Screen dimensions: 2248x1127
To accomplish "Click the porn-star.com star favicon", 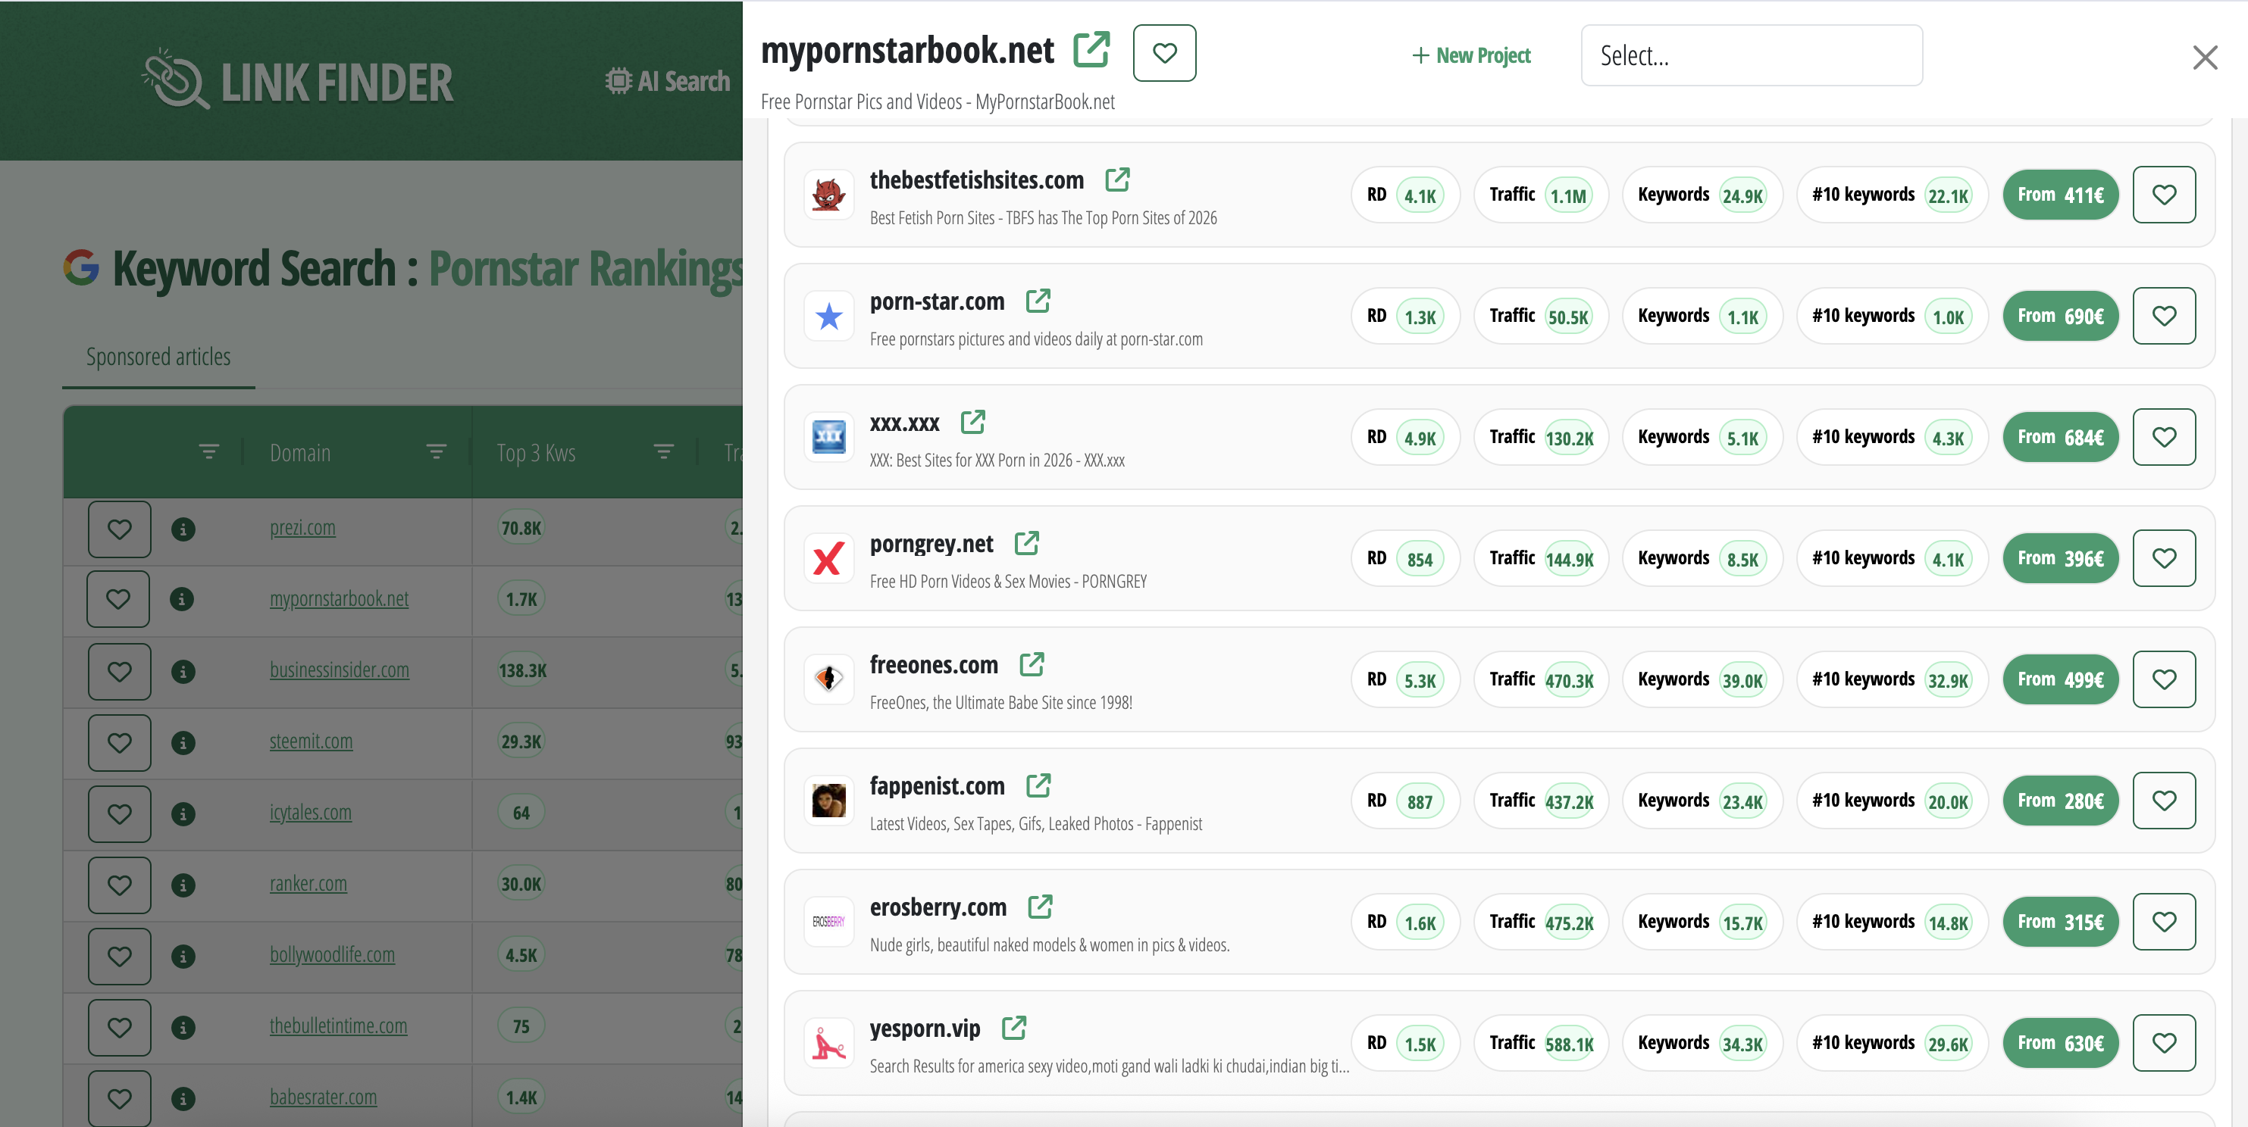I will click(x=828, y=316).
